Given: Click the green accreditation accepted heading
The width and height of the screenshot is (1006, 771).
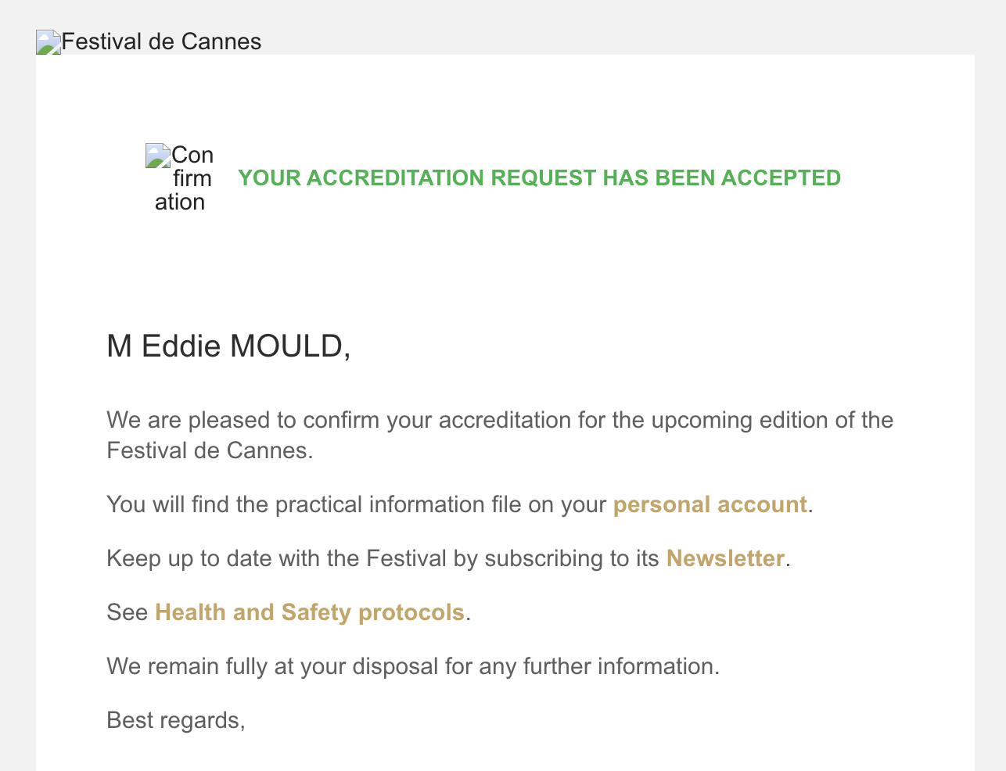Looking at the screenshot, I should (x=540, y=178).
